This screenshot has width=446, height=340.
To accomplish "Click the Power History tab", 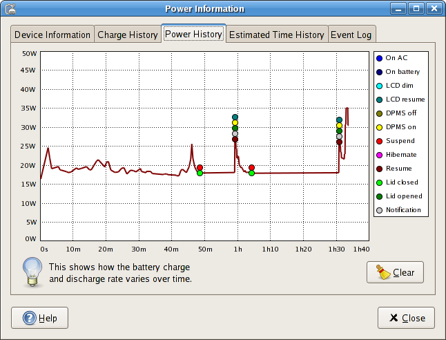I will coord(193,34).
